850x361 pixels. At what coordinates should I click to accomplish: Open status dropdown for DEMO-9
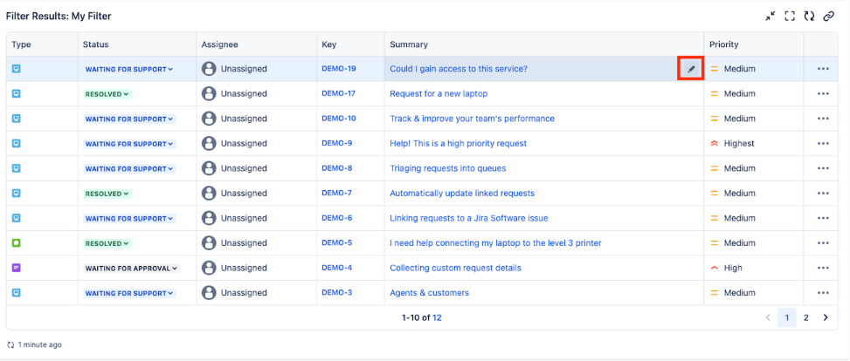129,144
